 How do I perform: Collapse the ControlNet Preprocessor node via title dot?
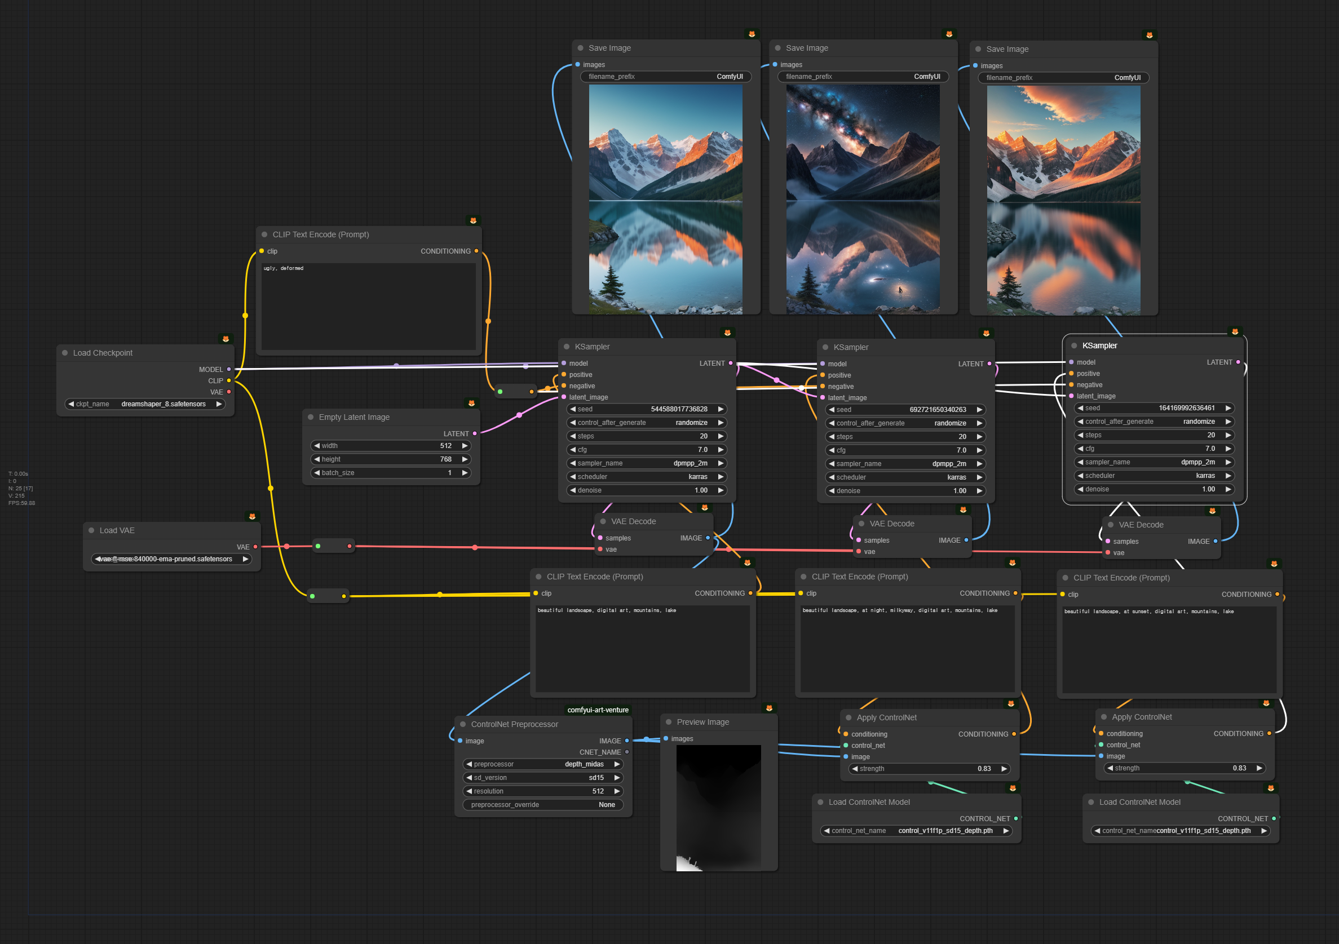pyautogui.click(x=463, y=724)
